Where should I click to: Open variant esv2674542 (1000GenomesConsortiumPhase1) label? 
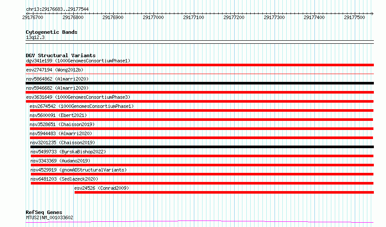pyautogui.click(x=82, y=106)
